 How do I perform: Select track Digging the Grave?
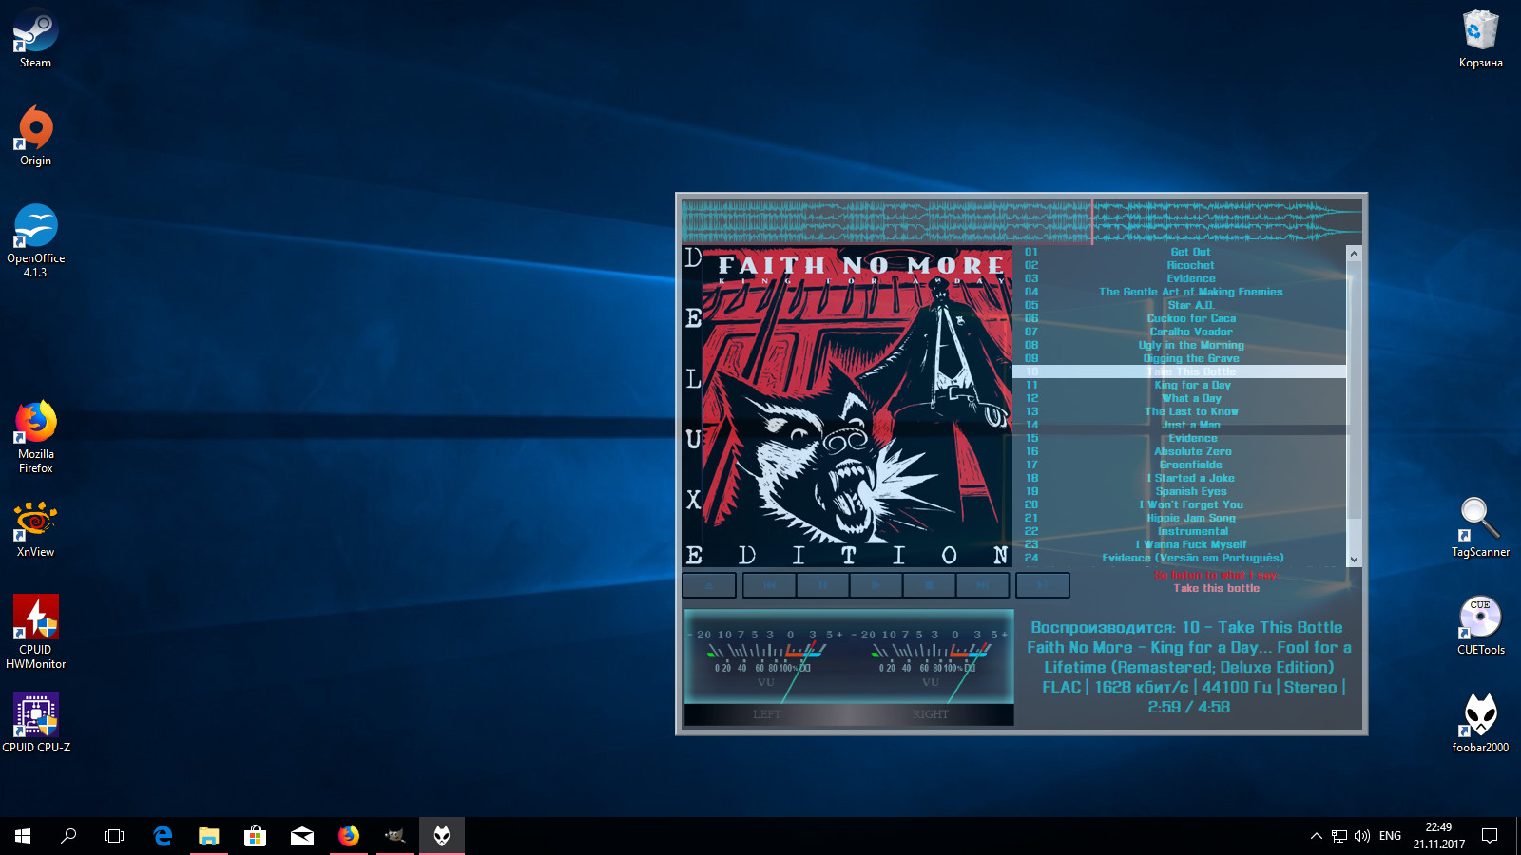tap(1180, 358)
